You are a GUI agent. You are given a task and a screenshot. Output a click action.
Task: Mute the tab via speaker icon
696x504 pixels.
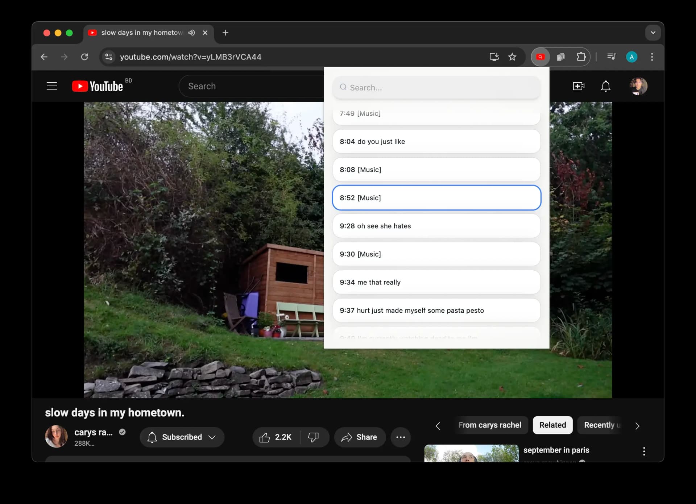click(192, 33)
